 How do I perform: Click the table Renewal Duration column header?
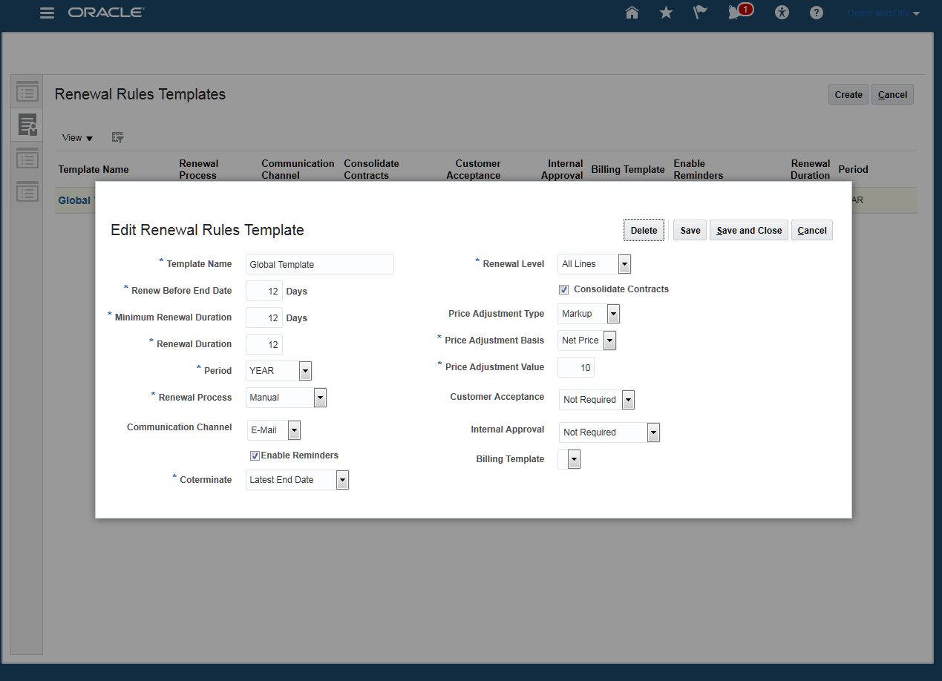(x=811, y=169)
